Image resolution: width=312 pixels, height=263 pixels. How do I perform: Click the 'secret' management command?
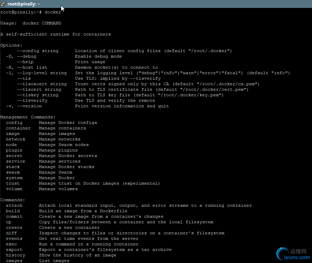[14, 156]
